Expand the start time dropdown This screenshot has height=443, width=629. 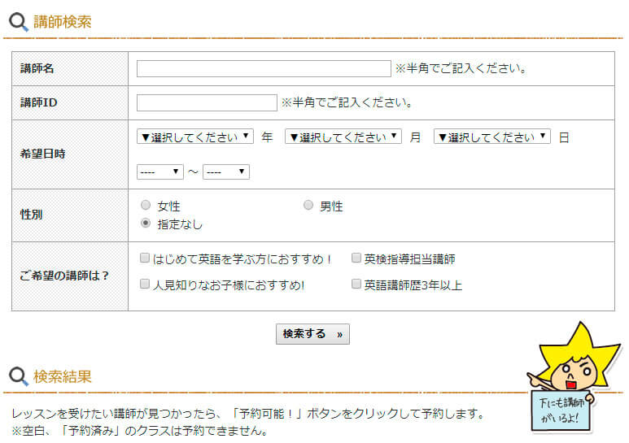point(160,172)
